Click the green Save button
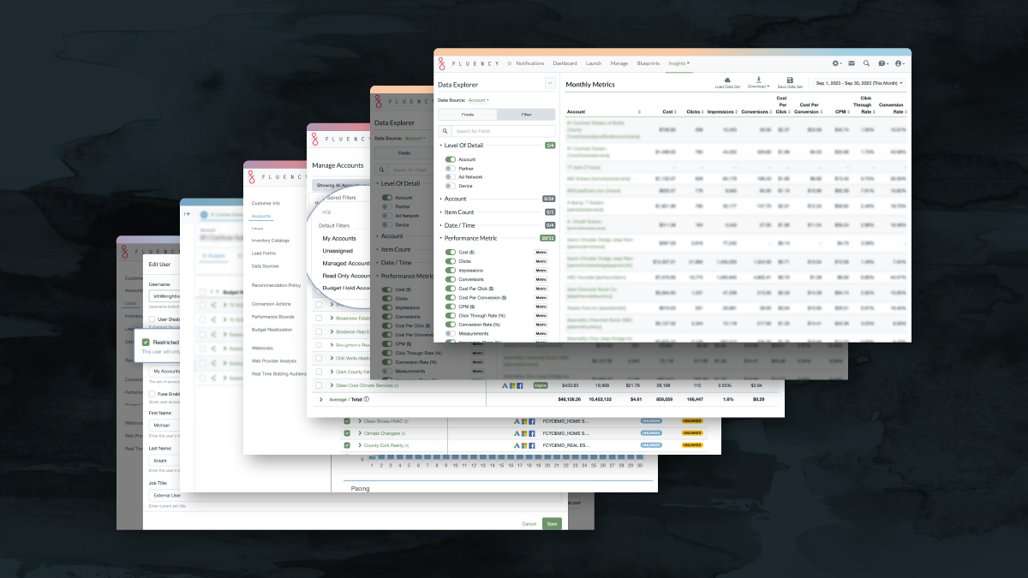Screen dimensions: 1028x578 [553, 523]
